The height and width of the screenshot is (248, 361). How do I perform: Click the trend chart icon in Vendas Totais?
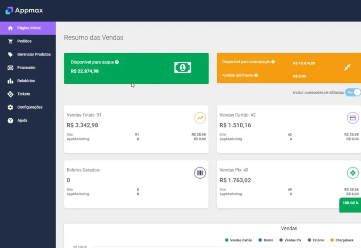pos(200,118)
